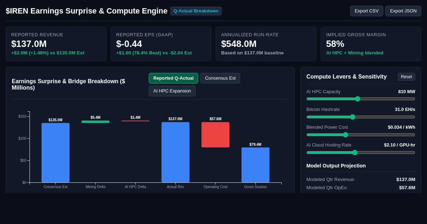Select the Reported Q-Actual tab
427x224 pixels.
click(x=173, y=78)
